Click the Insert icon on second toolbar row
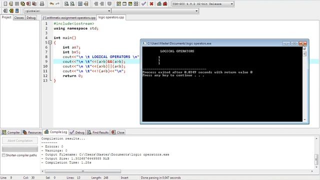Image resolution: width=320 pixels, height=180 pixels. 5,10
